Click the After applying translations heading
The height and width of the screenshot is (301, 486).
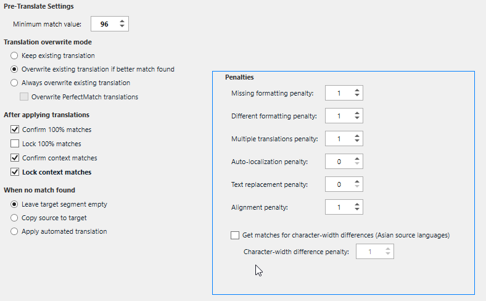click(46, 115)
